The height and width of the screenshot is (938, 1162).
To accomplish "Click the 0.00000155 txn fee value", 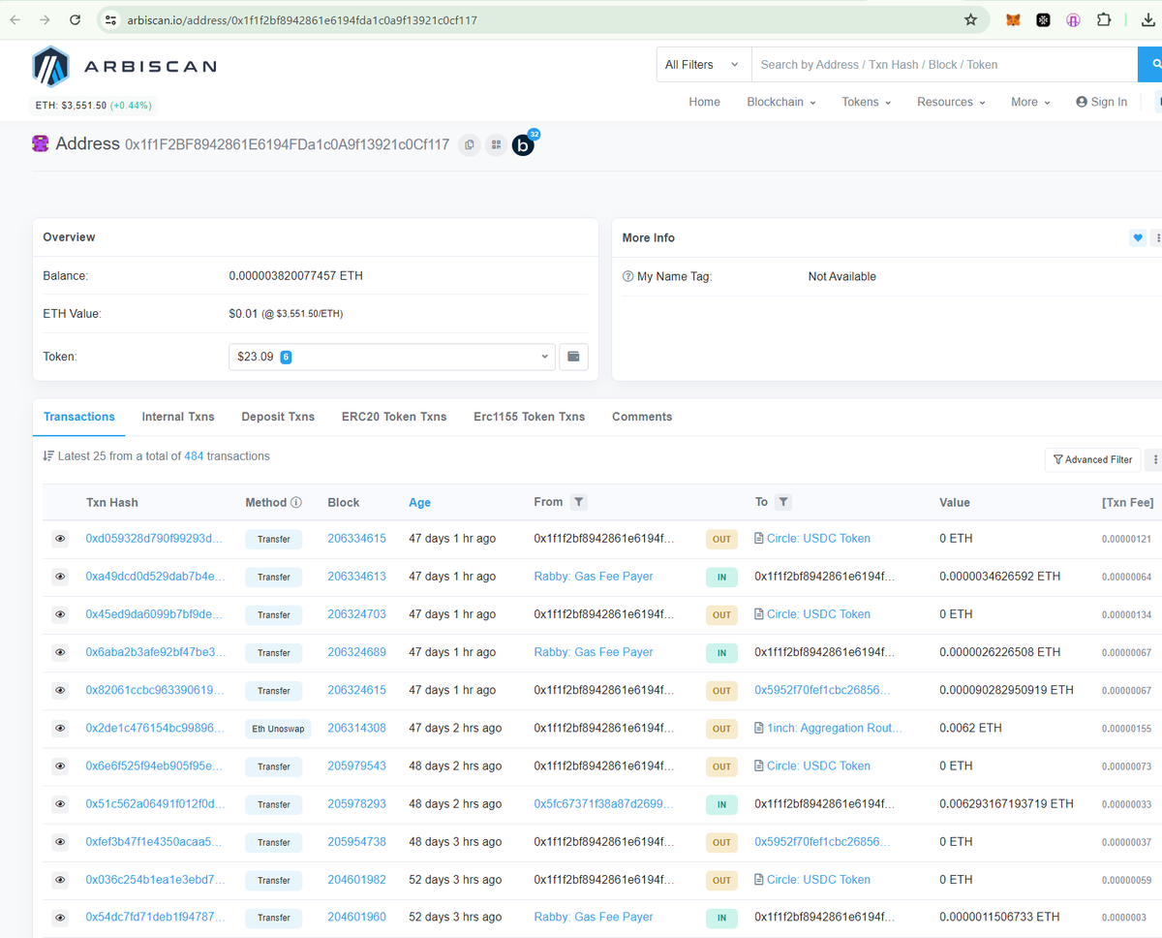I will point(1126,729).
